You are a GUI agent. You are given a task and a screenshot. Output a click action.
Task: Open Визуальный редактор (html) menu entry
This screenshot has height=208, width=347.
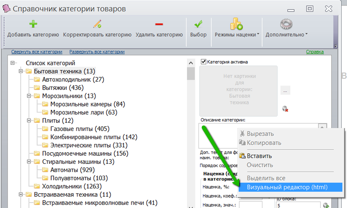(291, 187)
